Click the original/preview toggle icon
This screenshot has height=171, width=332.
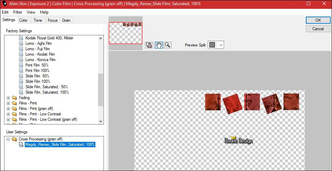coord(149,45)
